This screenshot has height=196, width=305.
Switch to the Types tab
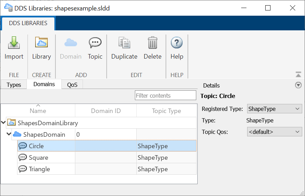pyautogui.click(x=14, y=85)
